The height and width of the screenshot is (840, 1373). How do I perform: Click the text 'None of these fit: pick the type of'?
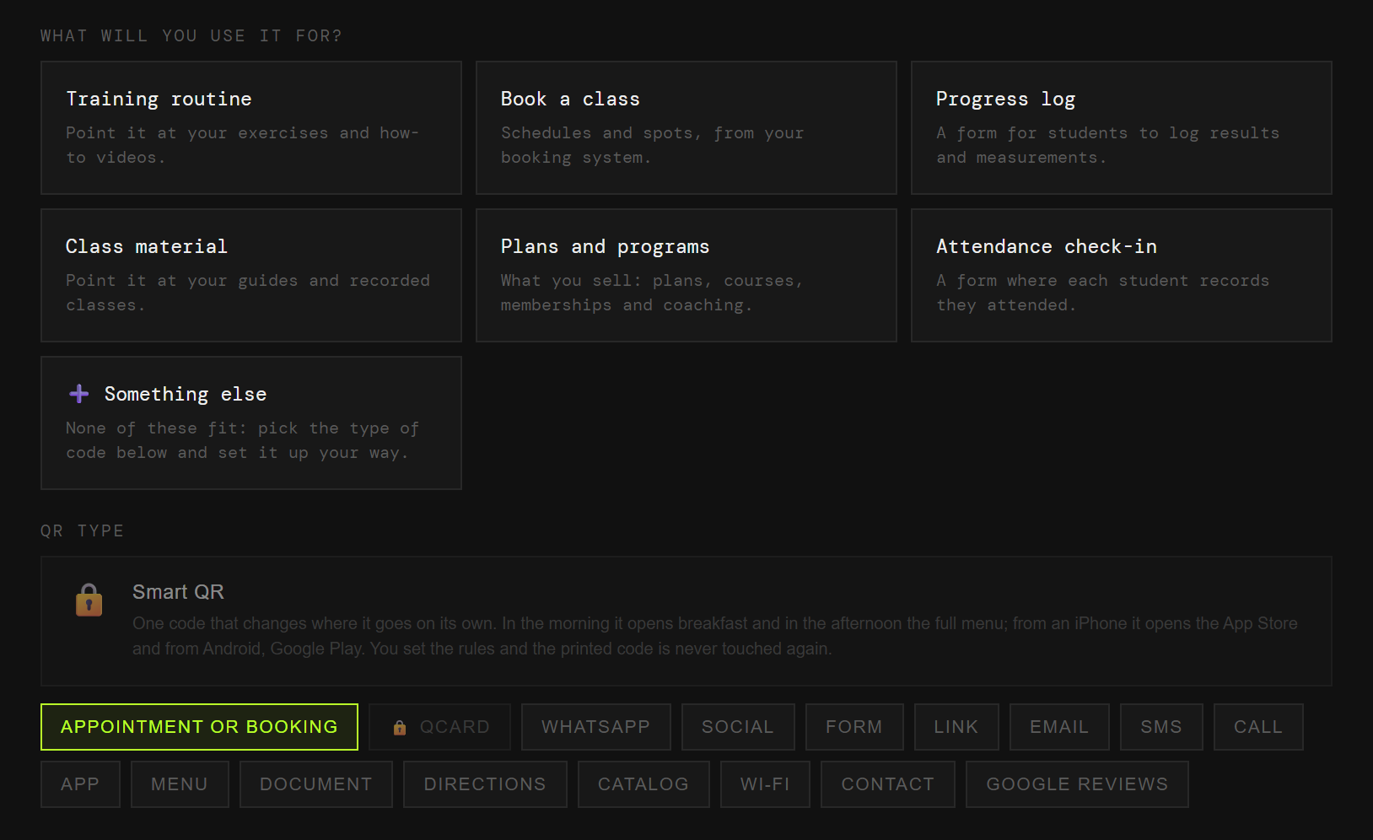(243, 428)
